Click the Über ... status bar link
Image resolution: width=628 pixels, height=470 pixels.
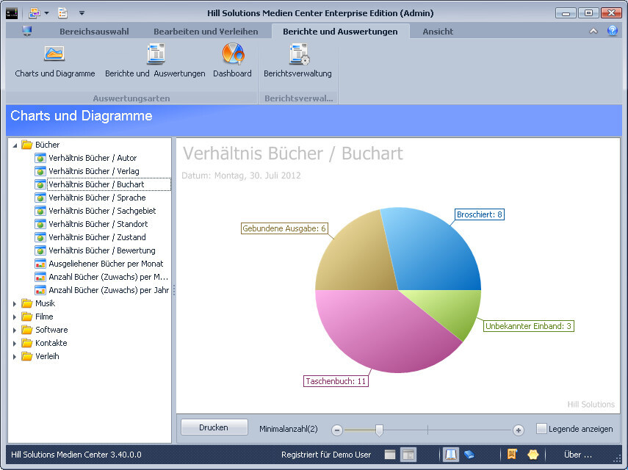577,455
